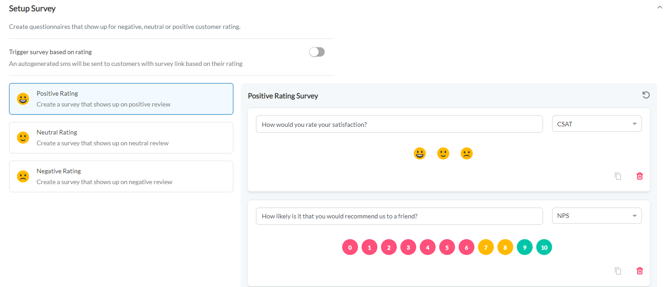The image size is (664, 287).
Task: Select the Negative Rating card
Action: click(121, 176)
